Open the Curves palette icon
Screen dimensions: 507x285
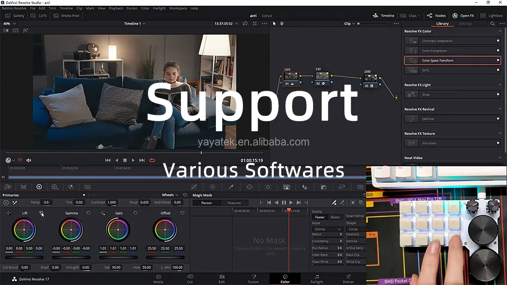pyautogui.click(x=194, y=187)
